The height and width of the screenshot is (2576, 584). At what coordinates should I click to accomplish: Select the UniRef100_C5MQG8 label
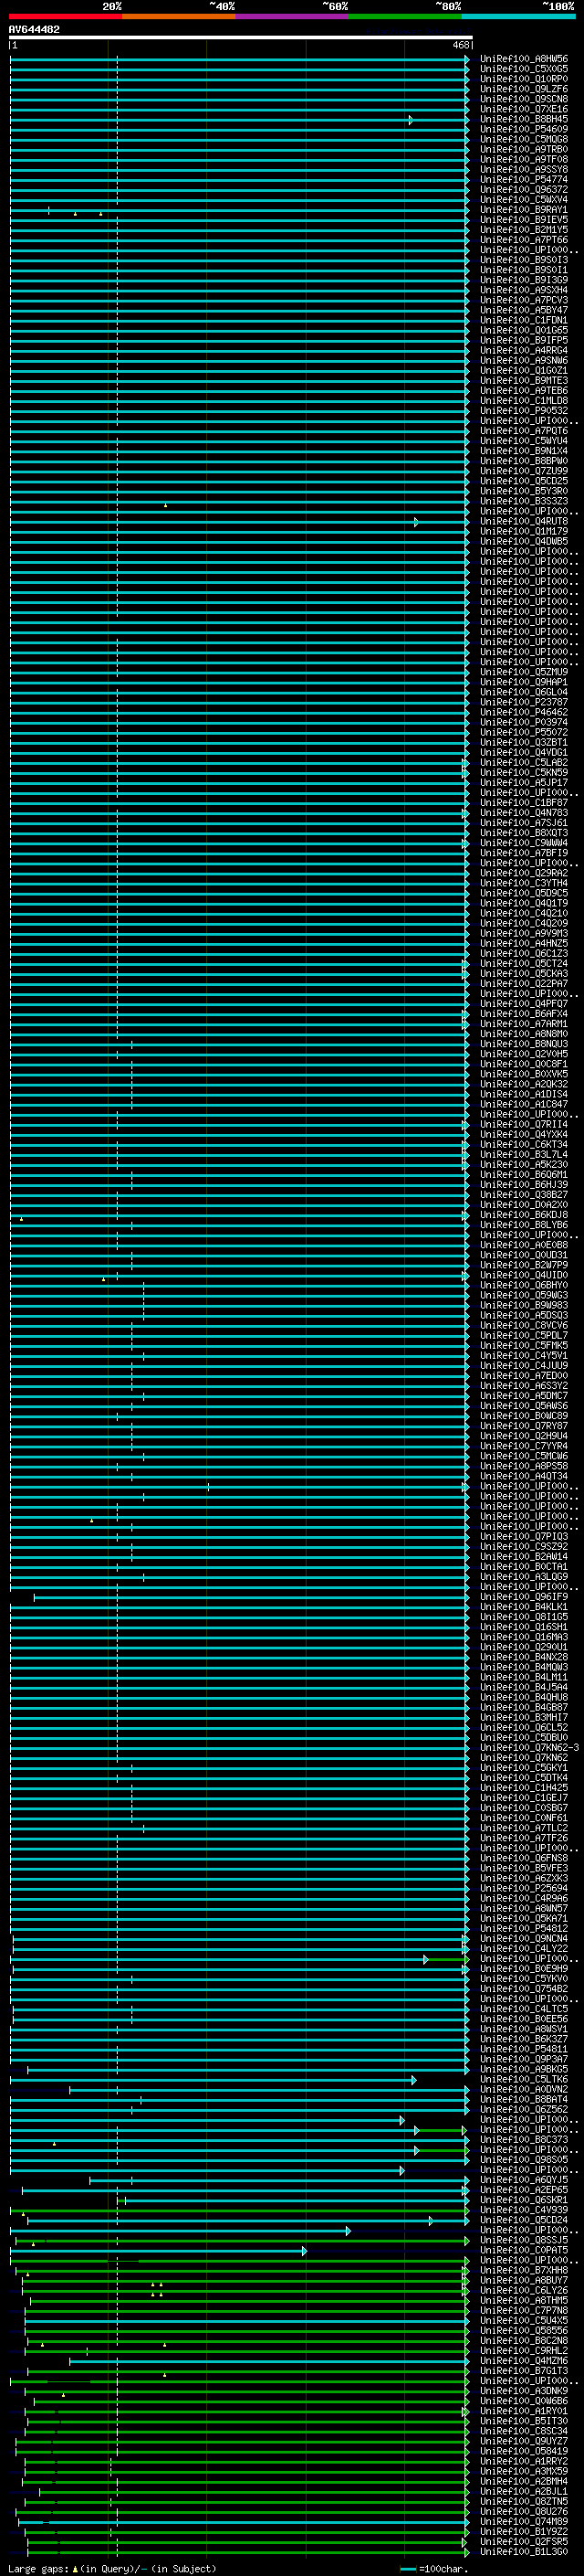click(524, 139)
